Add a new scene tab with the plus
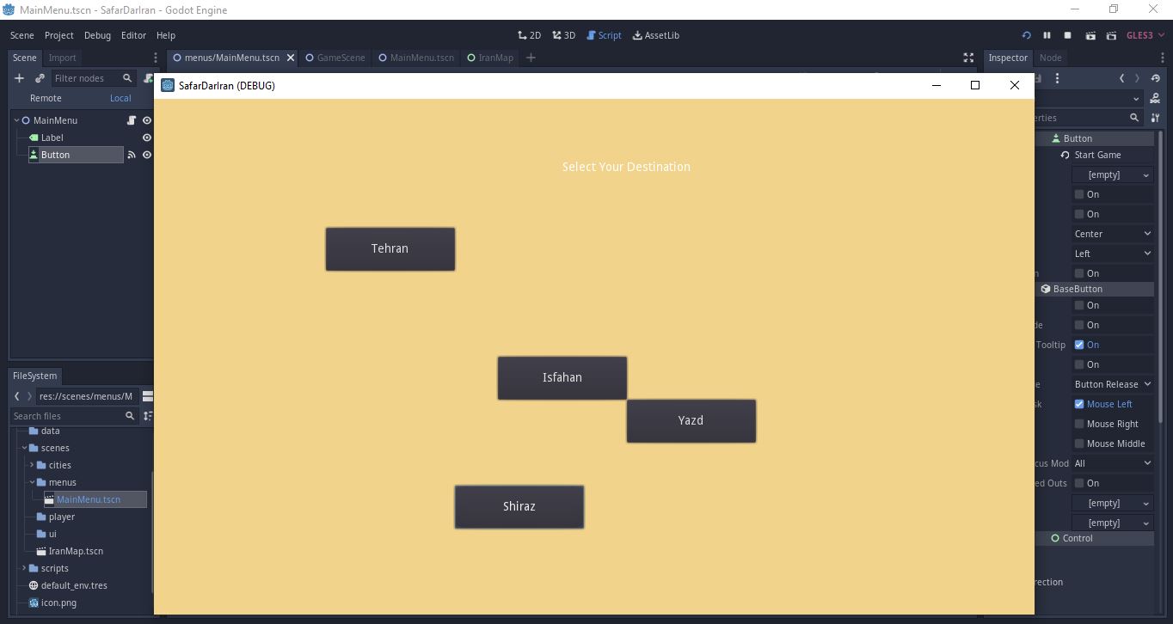Viewport: 1173px width, 624px height. [531, 58]
